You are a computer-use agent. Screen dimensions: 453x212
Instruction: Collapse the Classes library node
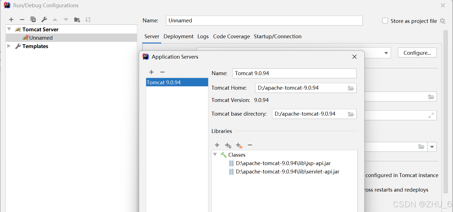[x=215, y=154]
